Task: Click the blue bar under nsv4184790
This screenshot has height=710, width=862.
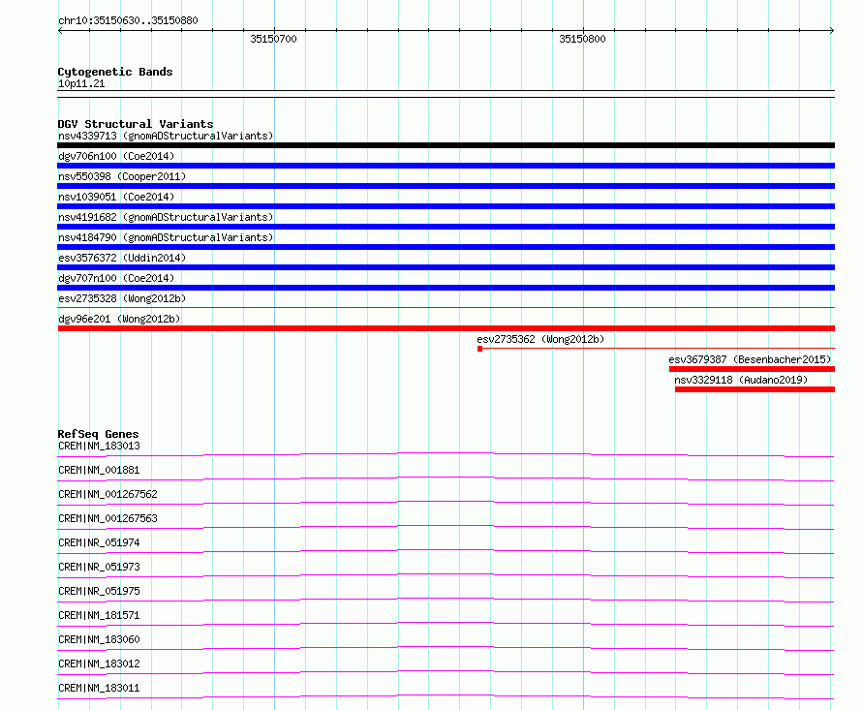Action: 446,247
